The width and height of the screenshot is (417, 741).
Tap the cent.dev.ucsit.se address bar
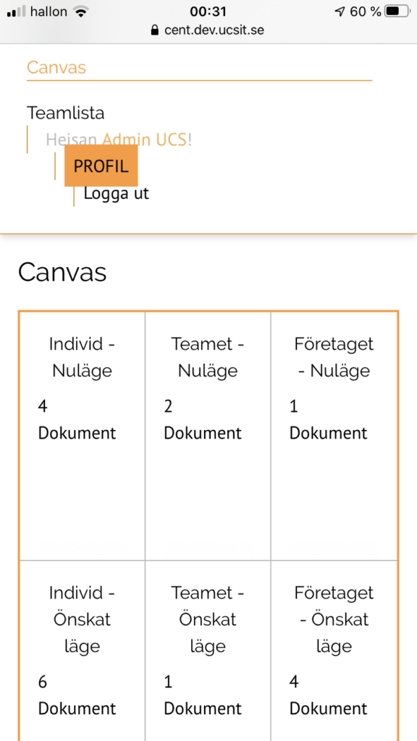pos(208,30)
